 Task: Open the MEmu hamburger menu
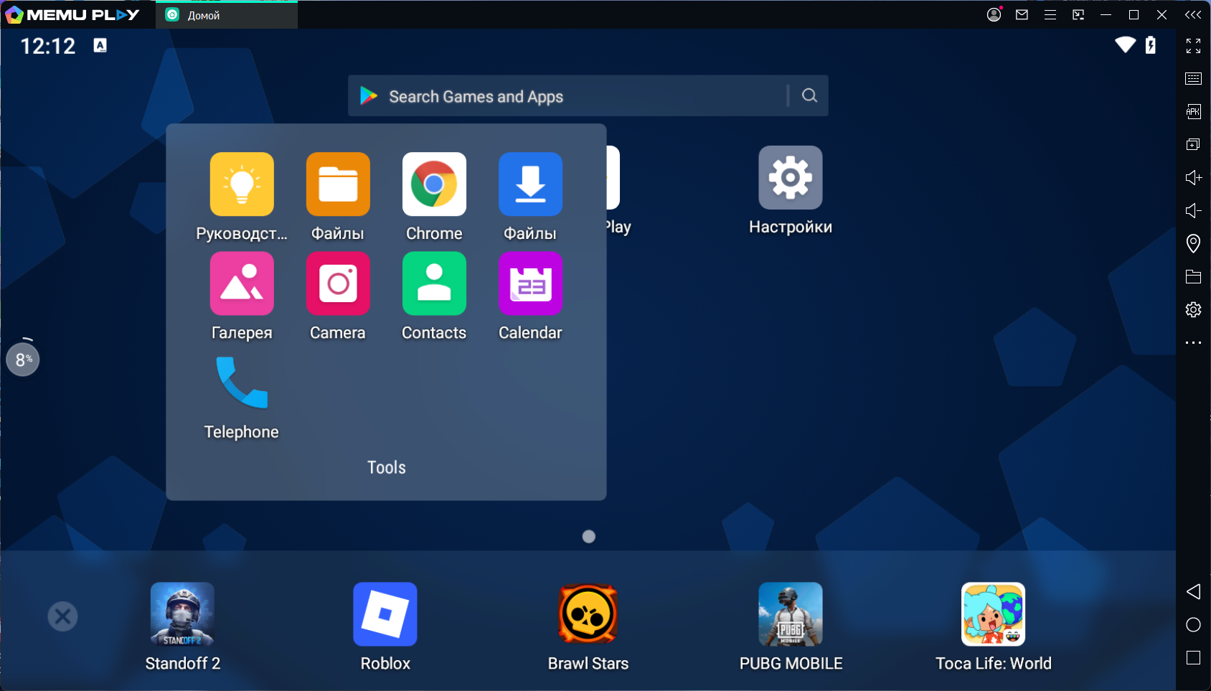(1050, 15)
